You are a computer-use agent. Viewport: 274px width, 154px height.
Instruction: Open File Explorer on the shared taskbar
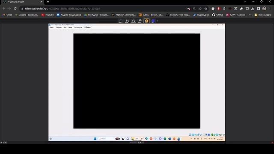click(132, 139)
